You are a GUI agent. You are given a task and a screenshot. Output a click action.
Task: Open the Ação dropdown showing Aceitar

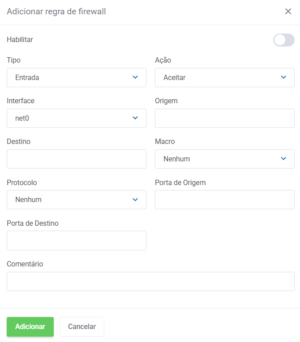pos(219,77)
